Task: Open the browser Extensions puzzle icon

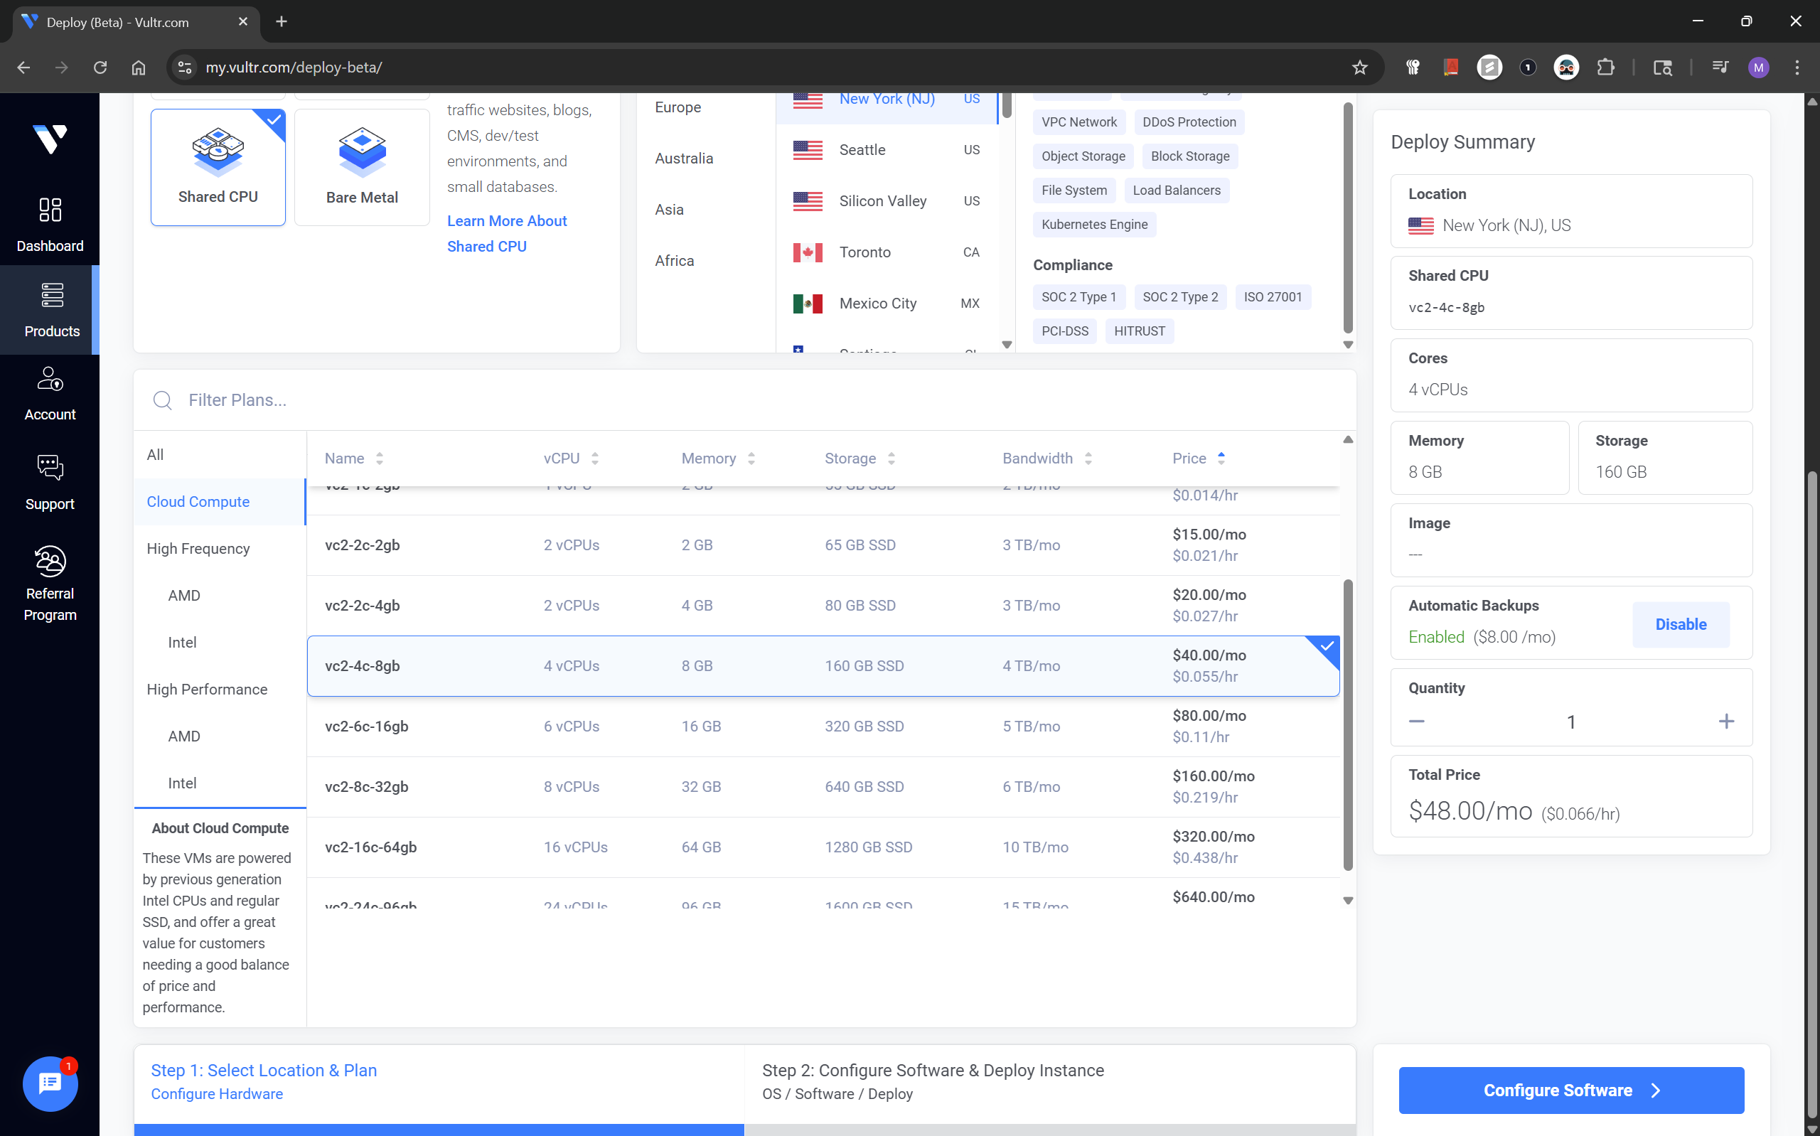Action: click(1605, 67)
